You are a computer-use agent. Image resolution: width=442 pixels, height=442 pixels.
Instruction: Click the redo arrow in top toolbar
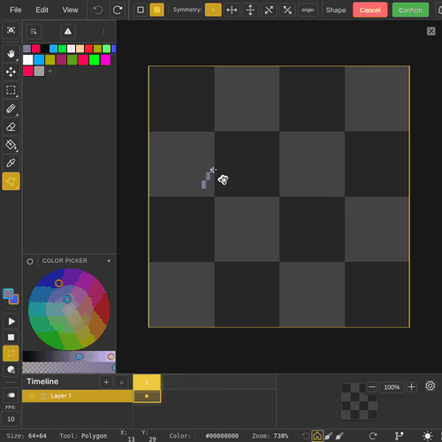pos(118,11)
